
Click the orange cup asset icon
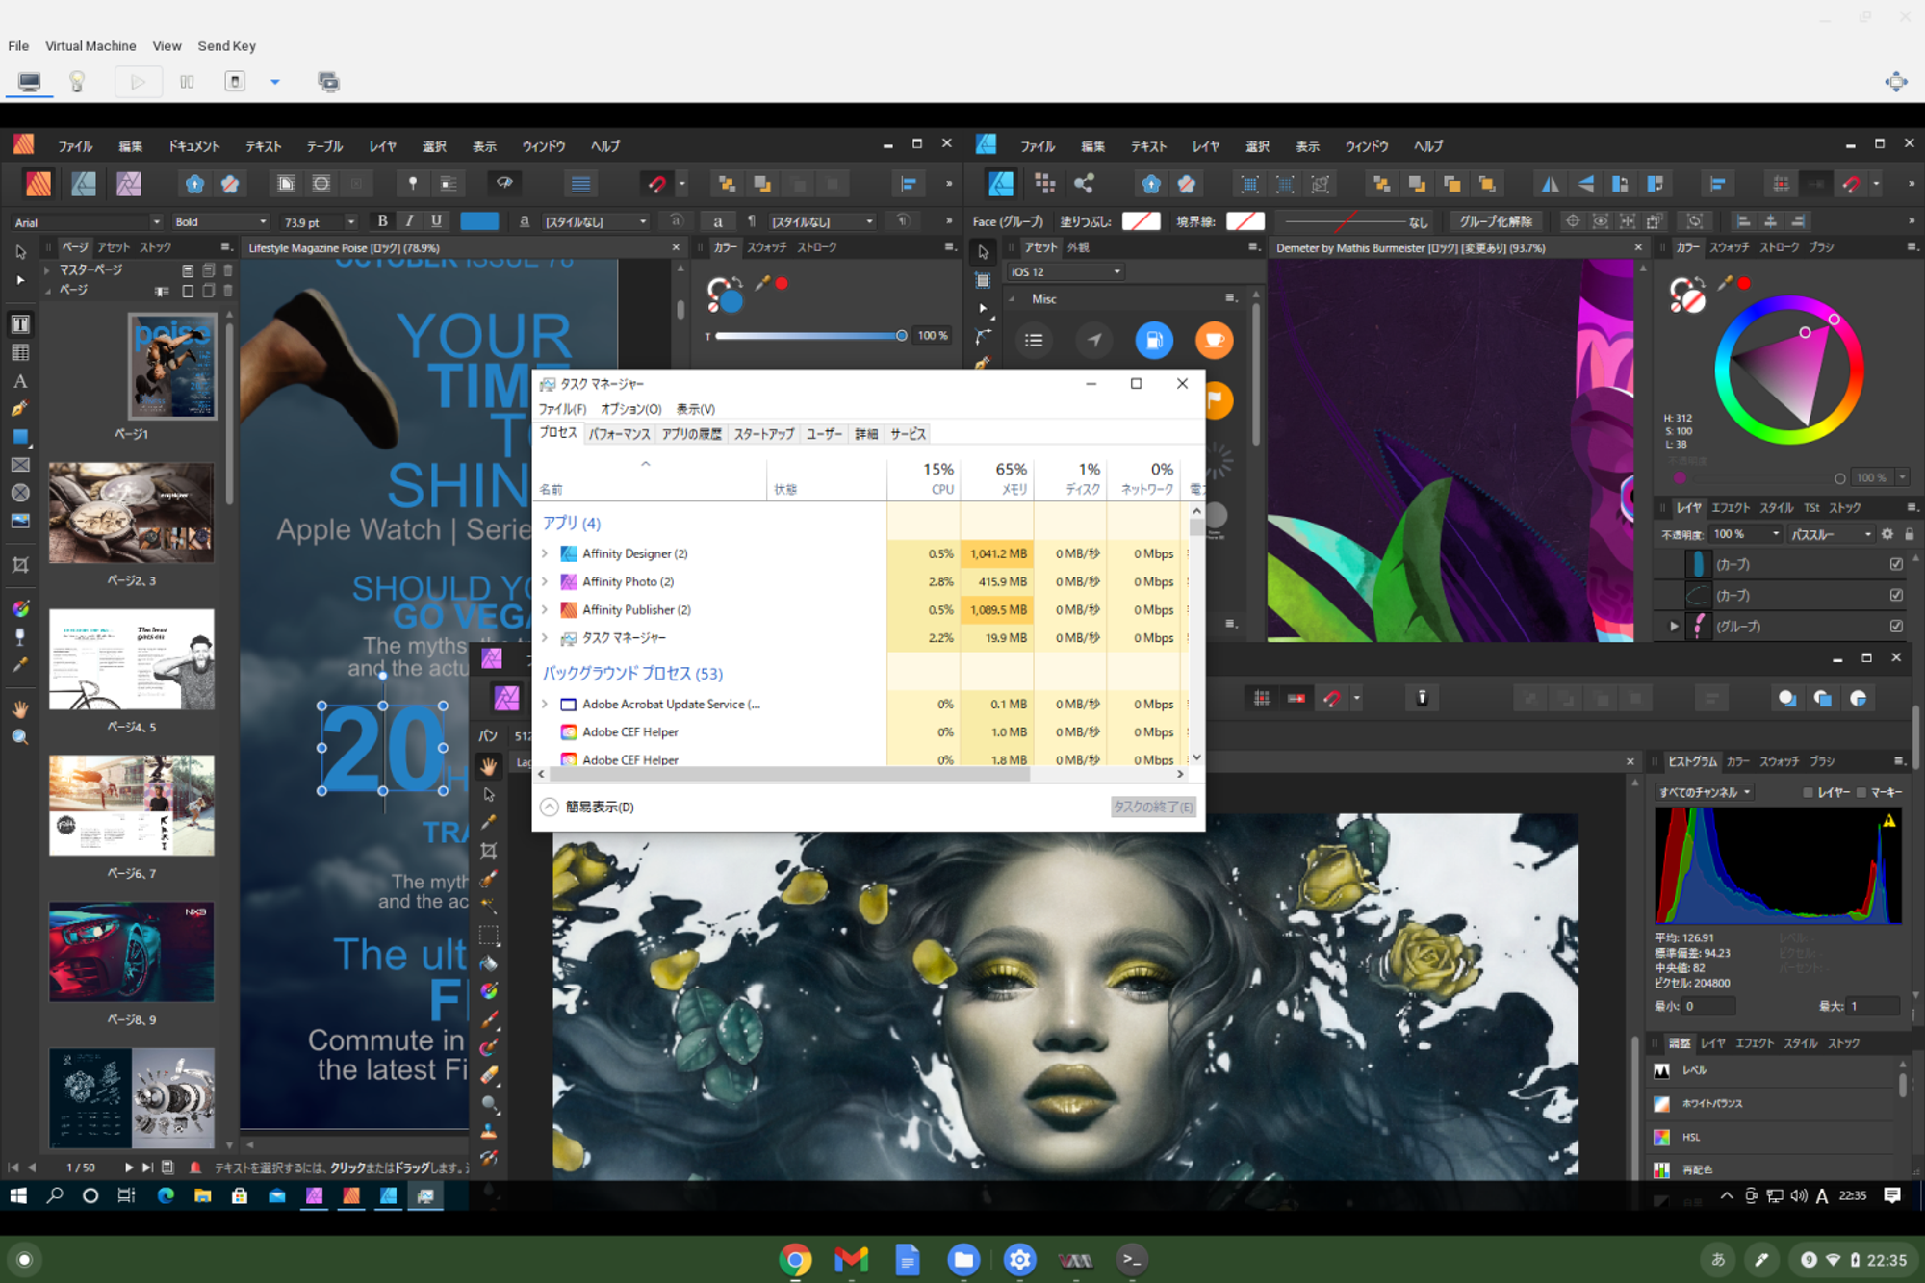point(1214,340)
